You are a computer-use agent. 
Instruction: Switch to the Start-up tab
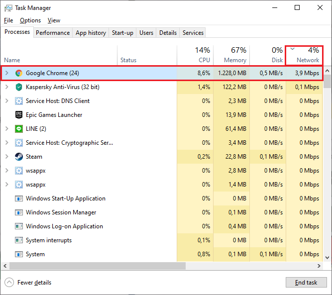point(122,33)
